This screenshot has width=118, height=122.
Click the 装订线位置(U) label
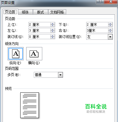pyautogui.click(x=70, y=37)
